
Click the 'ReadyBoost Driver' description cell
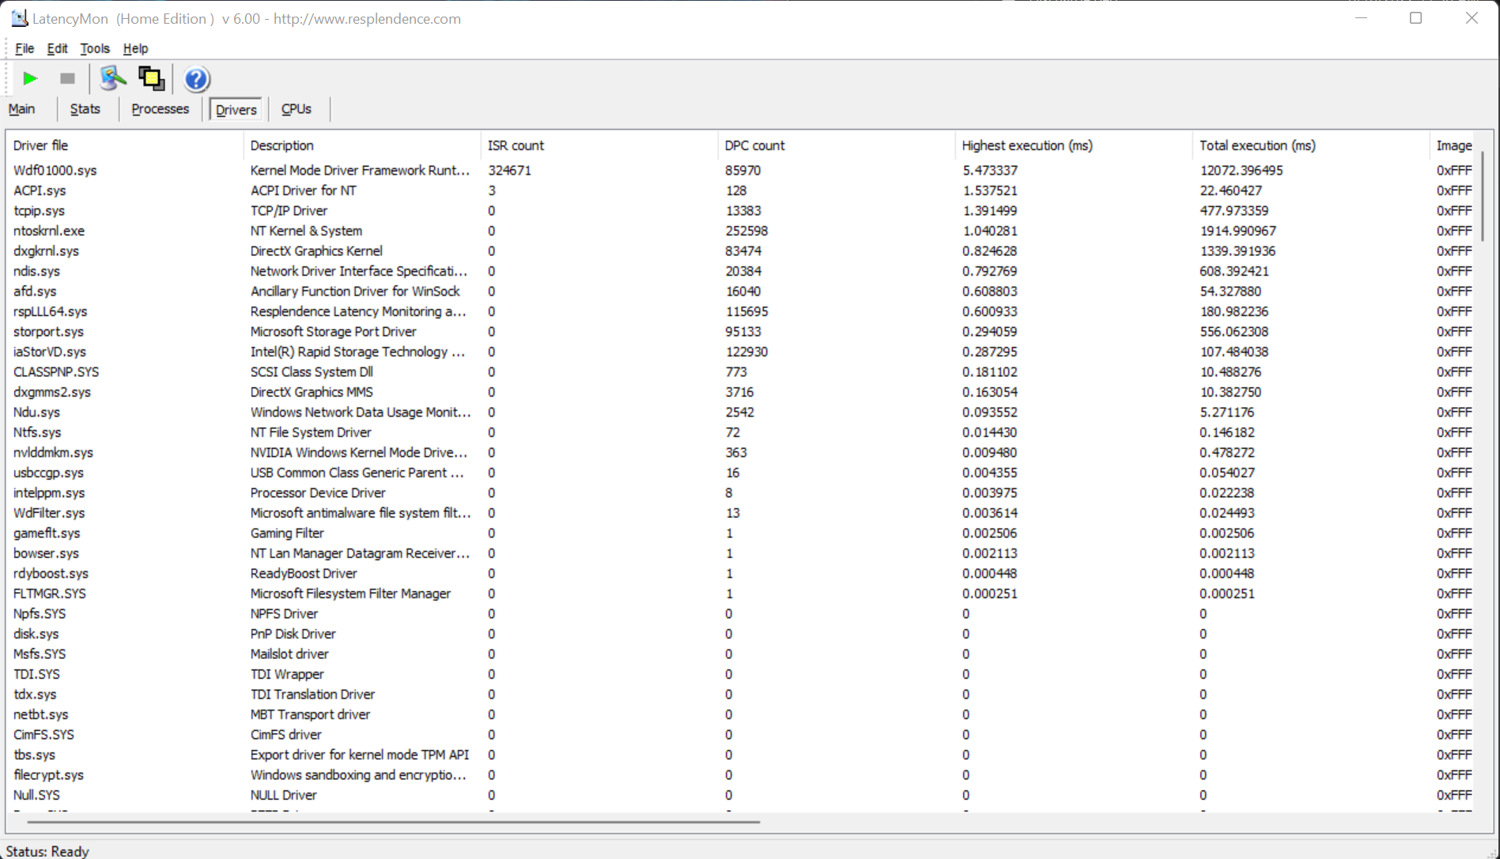click(304, 574)
